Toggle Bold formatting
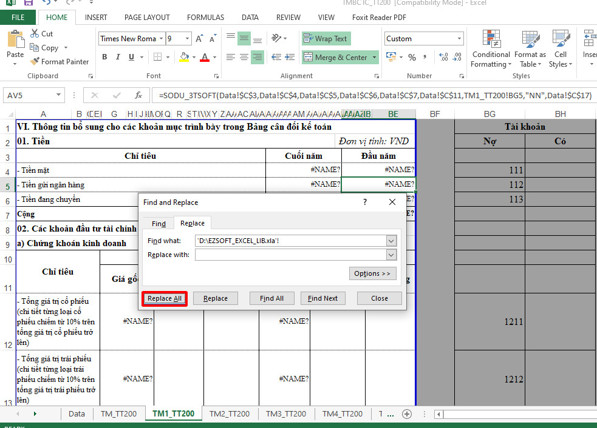Image resolution: width=597 pixels, height=428 pixels. [104, 57]
